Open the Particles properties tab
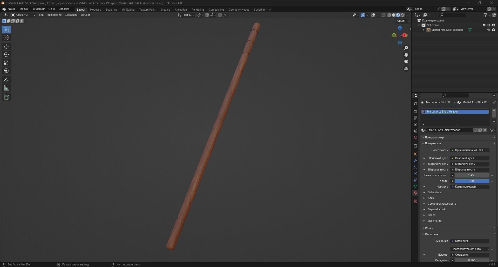The image size is (498, 267). click(415, 167)
